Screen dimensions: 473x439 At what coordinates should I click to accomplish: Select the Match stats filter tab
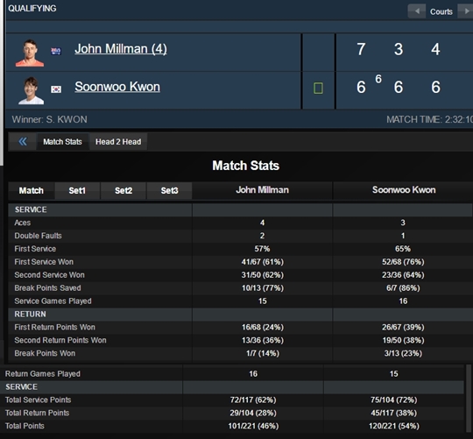[32, 190]
